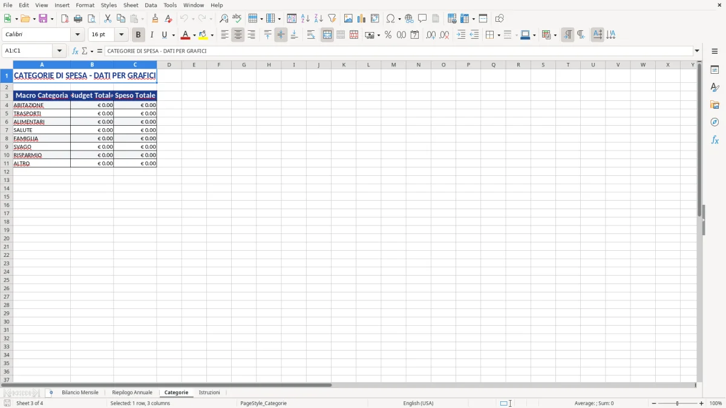Open Conditional Formatting dropdown arrow
The height and width of the screenshot is (408, 726).
point(555,35)
